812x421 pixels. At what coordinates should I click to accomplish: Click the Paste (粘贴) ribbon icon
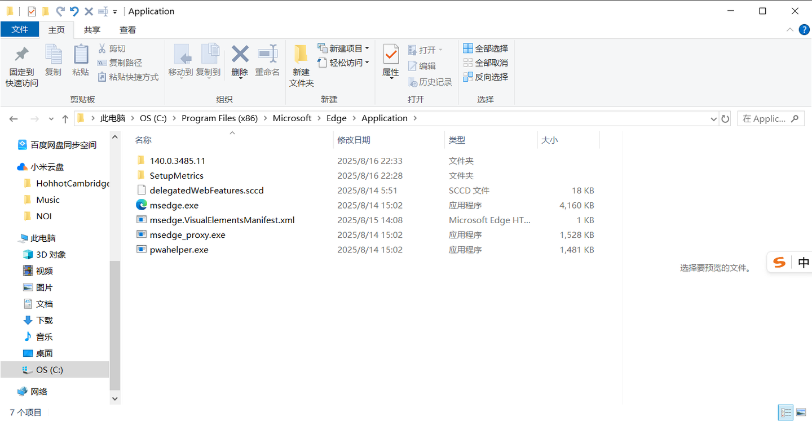coord(81,55)
